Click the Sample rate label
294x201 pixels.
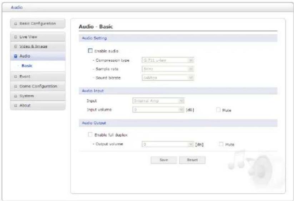(x=107, y=69)
